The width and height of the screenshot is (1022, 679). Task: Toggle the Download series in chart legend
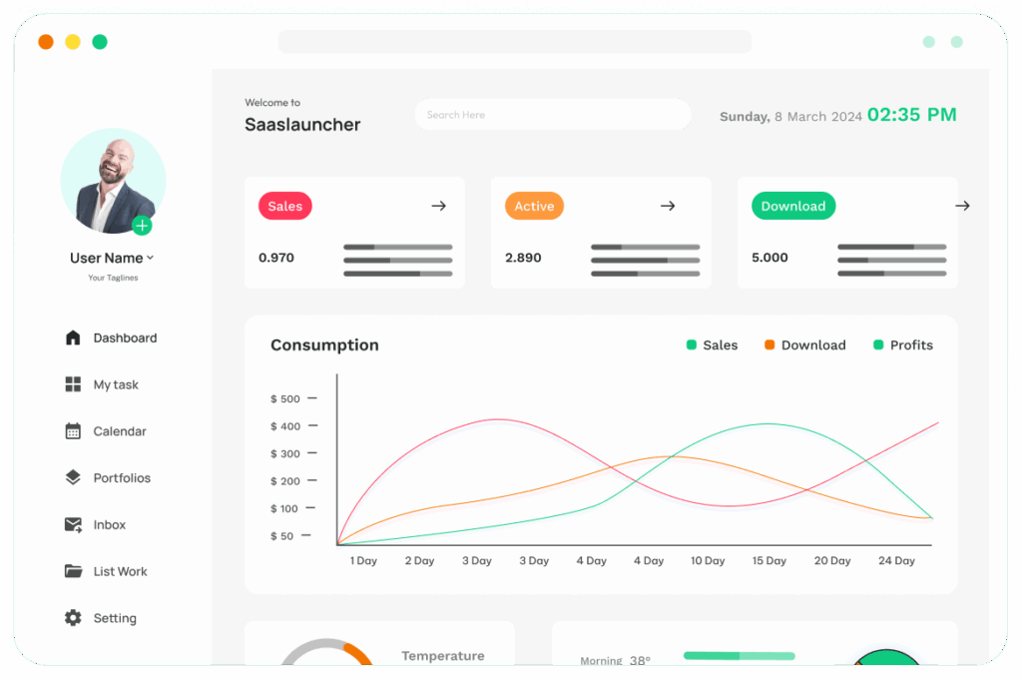(804, 345)
